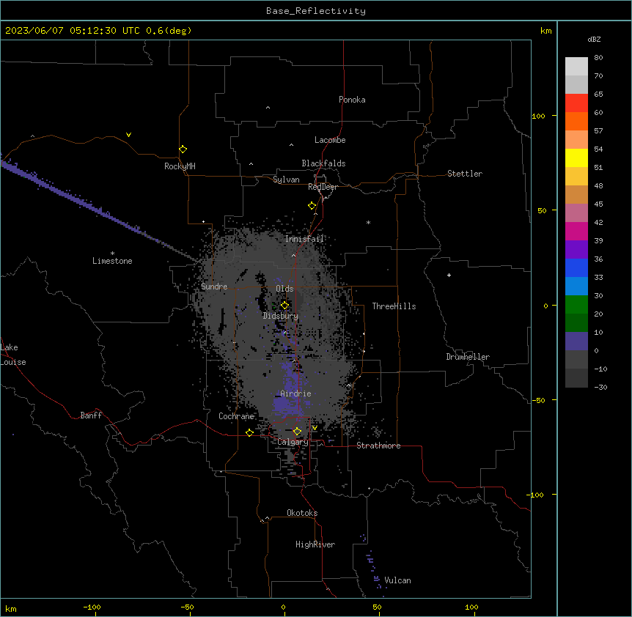Screen dimensions: 632x617
Task: Click the km label at top-right of map
Action: 545,31
